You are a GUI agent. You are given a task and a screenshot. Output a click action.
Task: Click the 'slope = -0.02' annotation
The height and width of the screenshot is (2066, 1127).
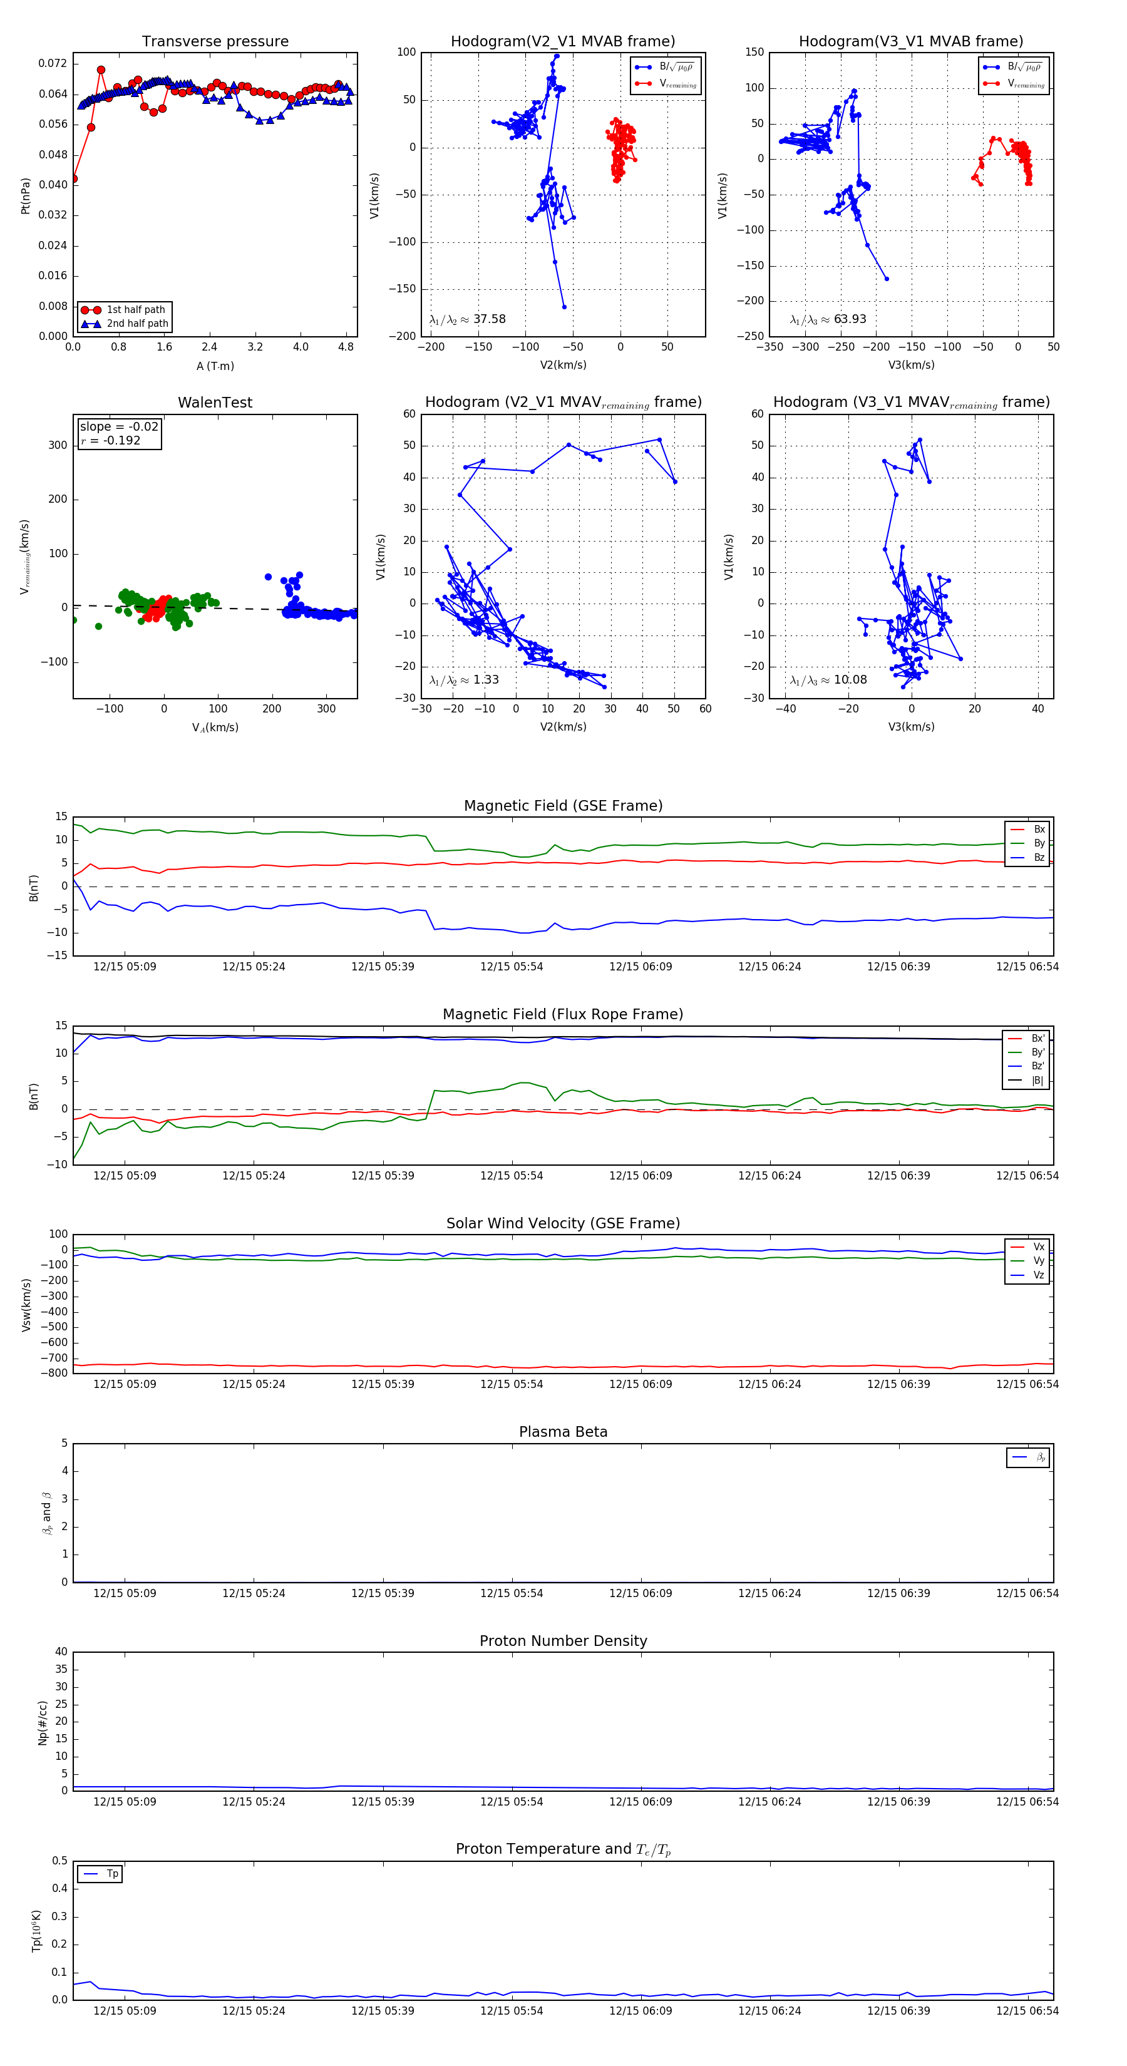pos(120,427)
